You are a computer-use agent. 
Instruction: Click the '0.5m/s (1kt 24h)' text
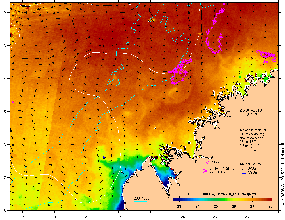coord(252,146)
